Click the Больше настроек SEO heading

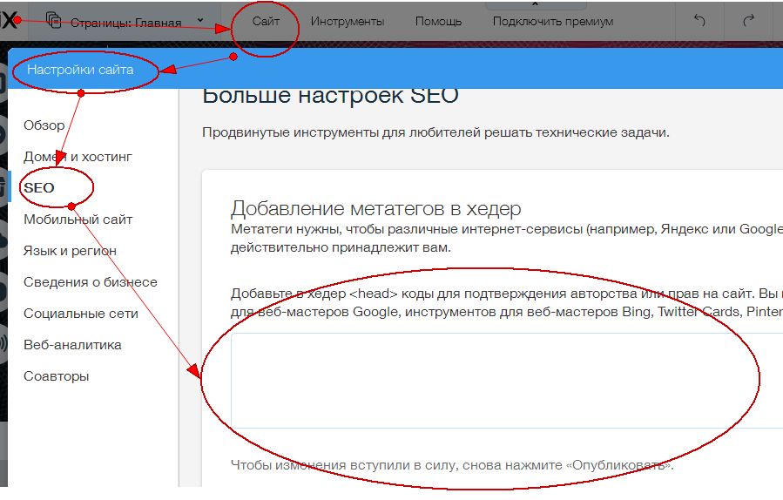330,96
